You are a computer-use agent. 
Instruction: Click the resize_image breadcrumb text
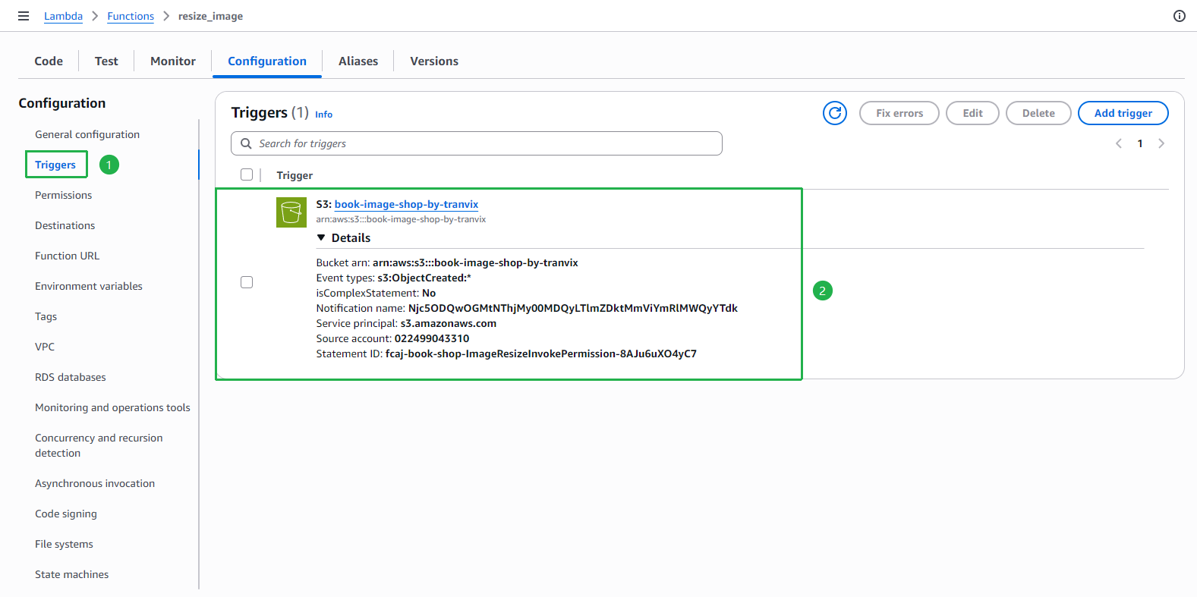pyautogui.click(x=210, y=16)
